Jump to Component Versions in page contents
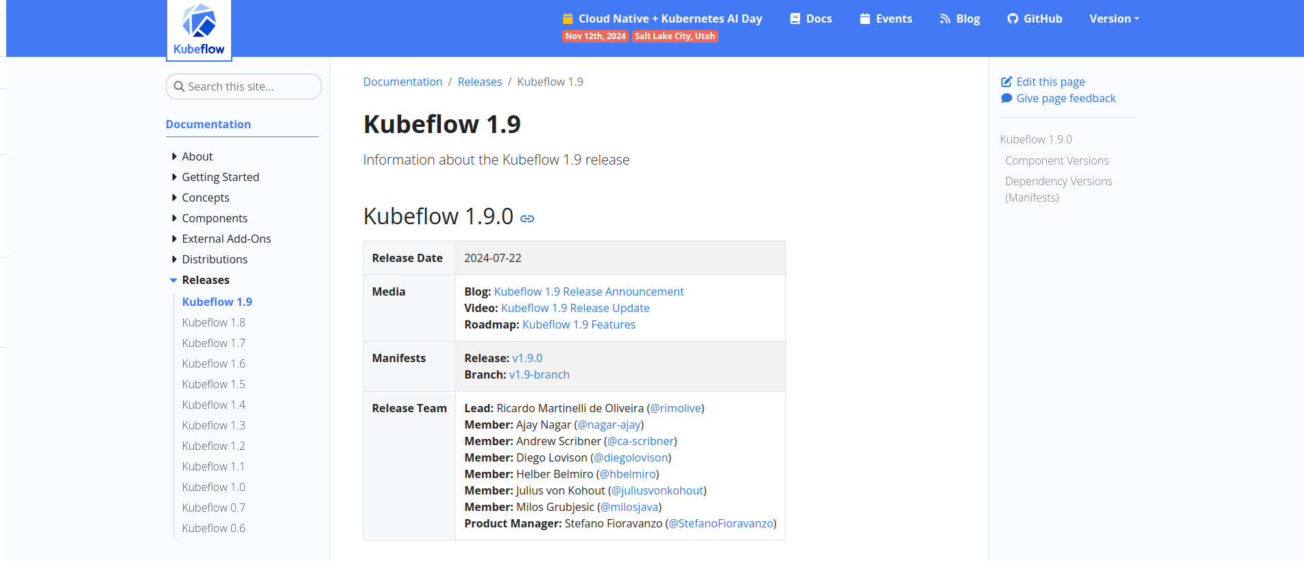The height and width of the screenshot is (561, 1304). pyautogui.click(x=1057, y=160)
